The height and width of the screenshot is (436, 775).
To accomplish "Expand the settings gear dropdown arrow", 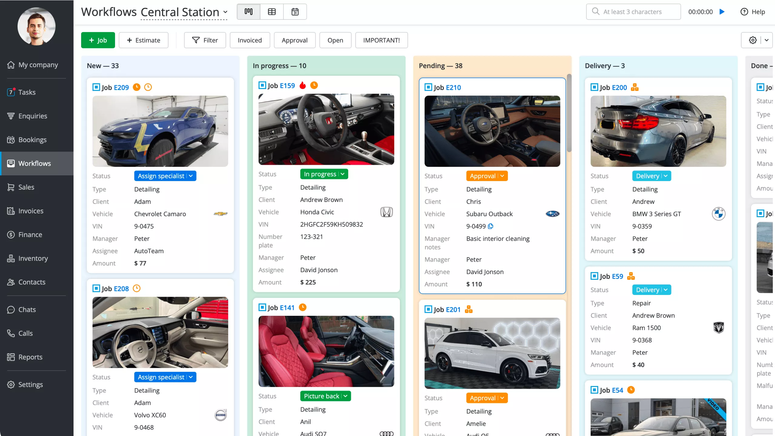I will coord(767,40).
